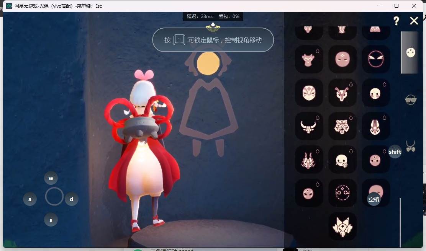Choose the blushing white face mask

pyautogui.click(x=376, y=93)
